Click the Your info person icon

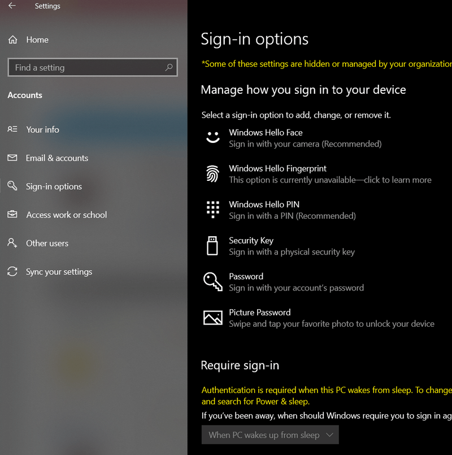[12, 129]
